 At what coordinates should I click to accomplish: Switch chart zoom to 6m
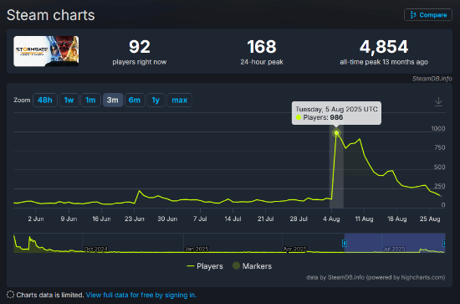click(135, 100)
